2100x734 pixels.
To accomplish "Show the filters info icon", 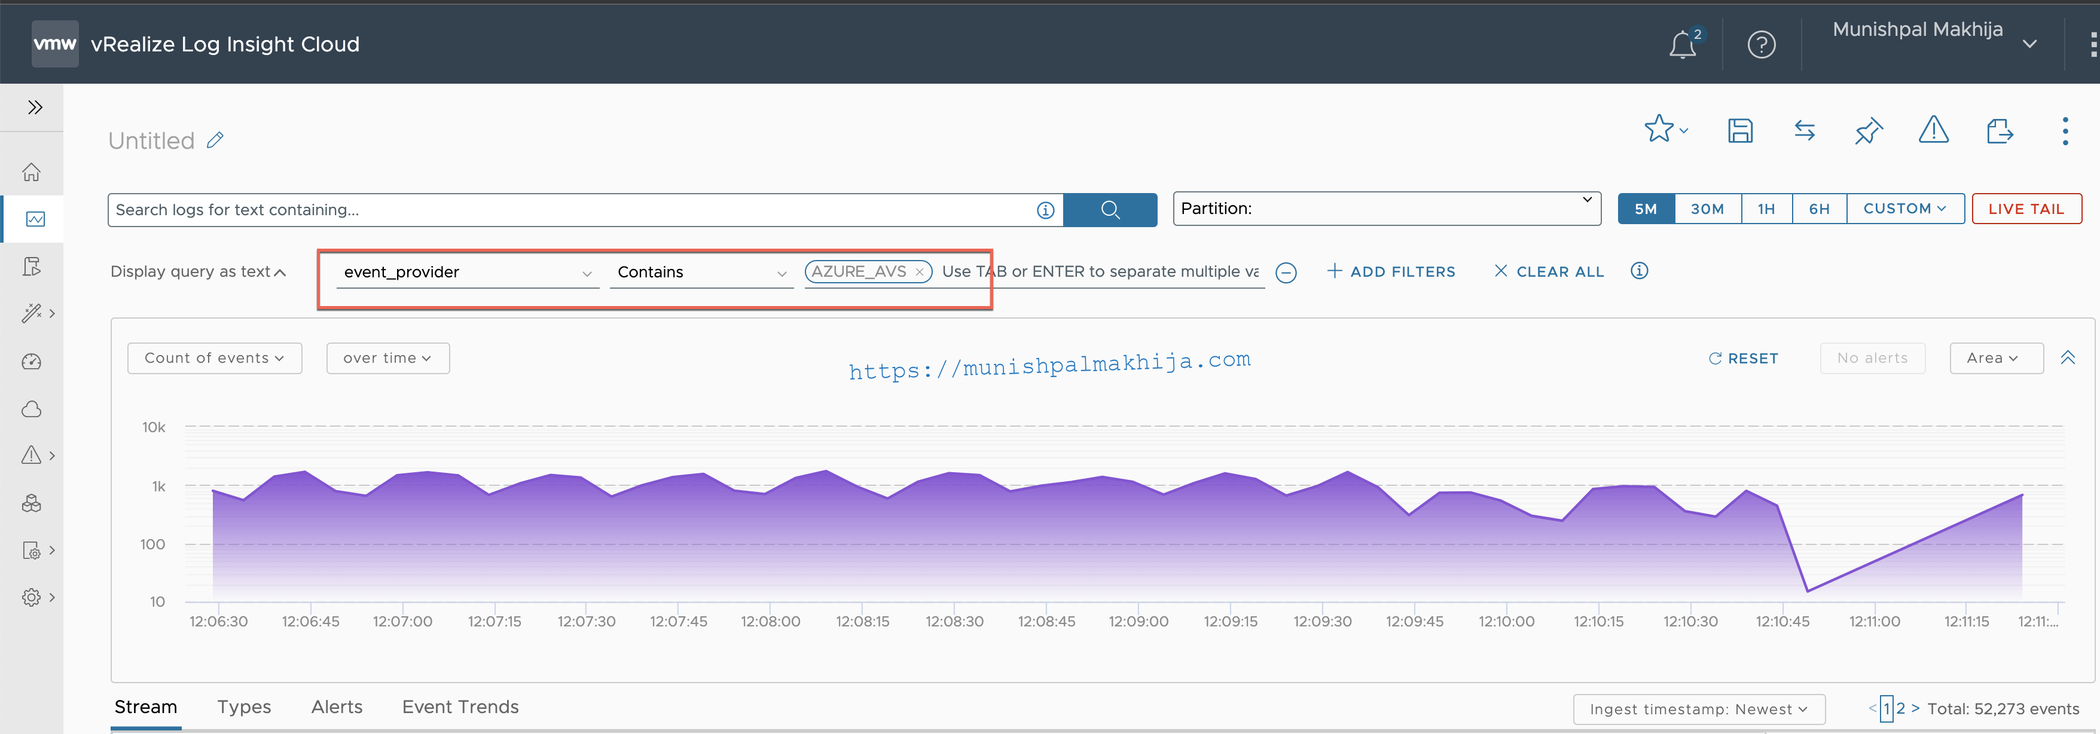I will click(1638, 270).
